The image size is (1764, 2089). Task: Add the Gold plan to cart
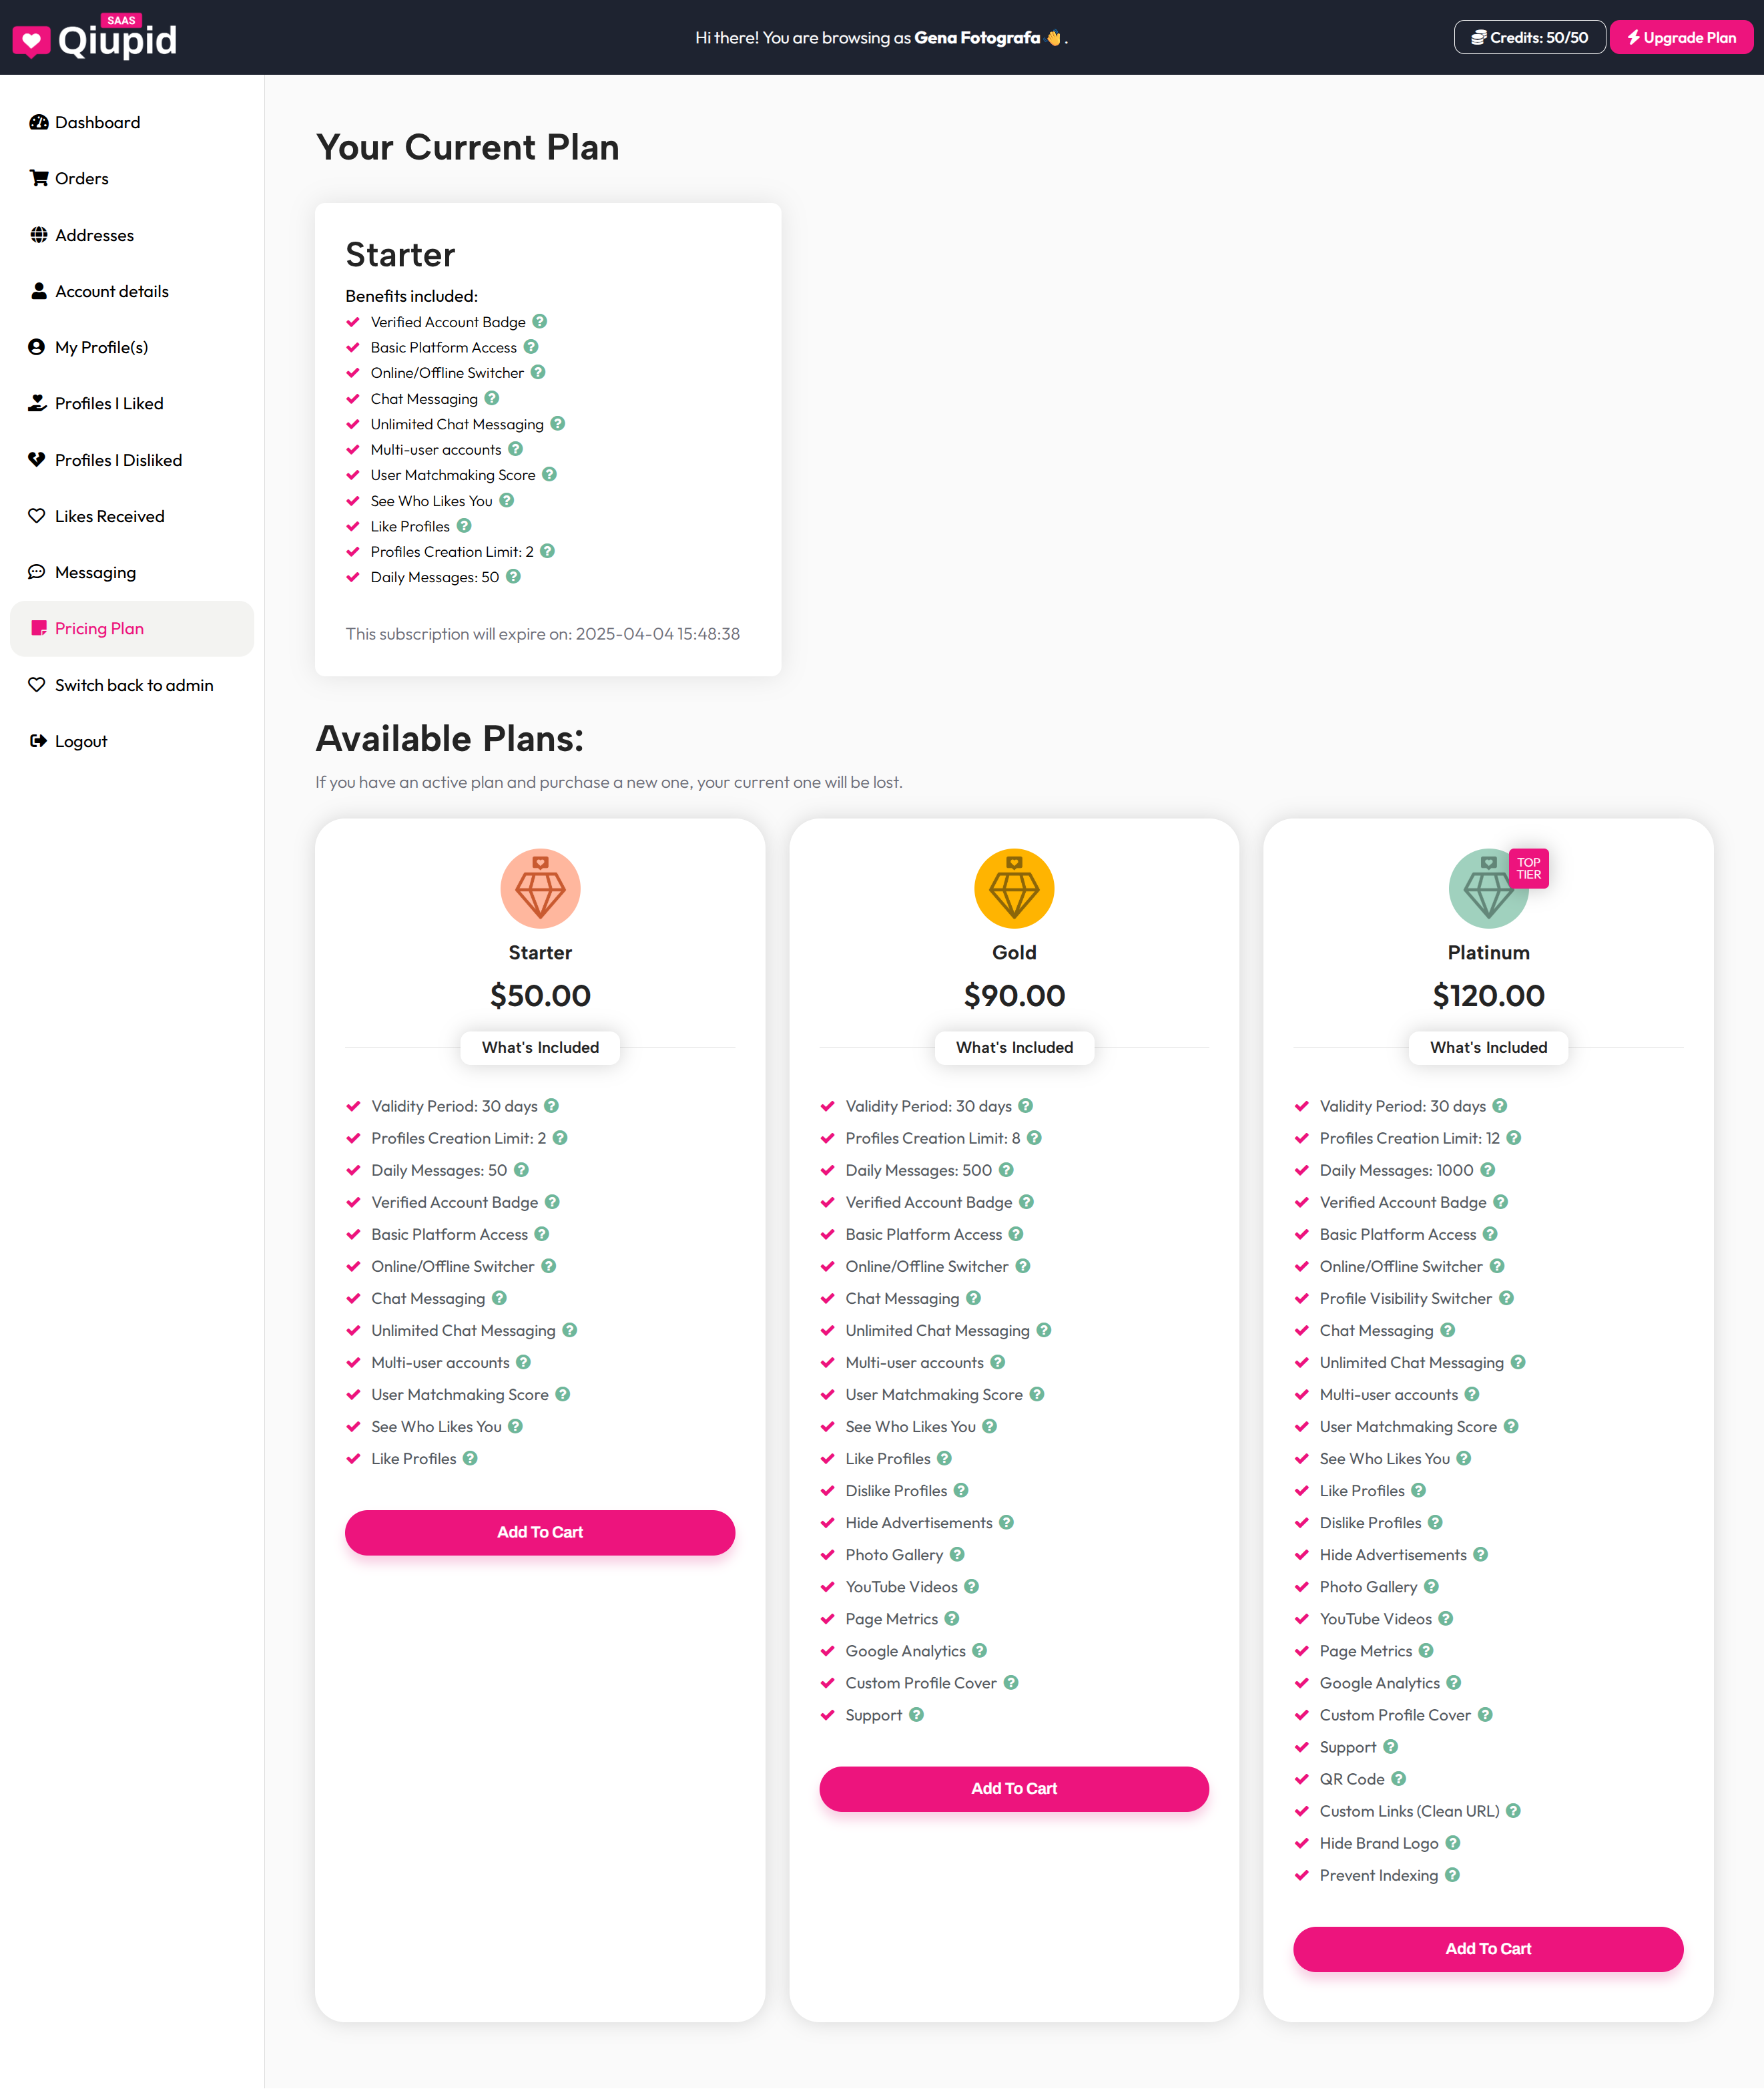(x=1013, y=1788)
